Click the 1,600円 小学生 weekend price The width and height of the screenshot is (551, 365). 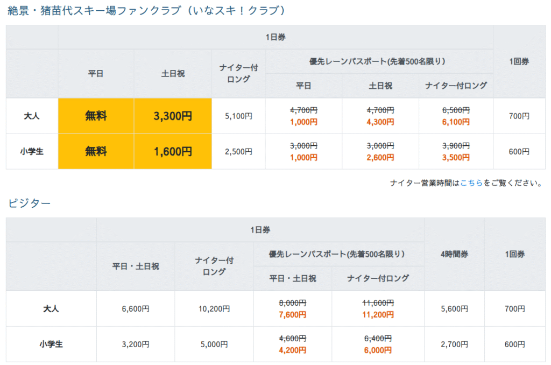173,151
